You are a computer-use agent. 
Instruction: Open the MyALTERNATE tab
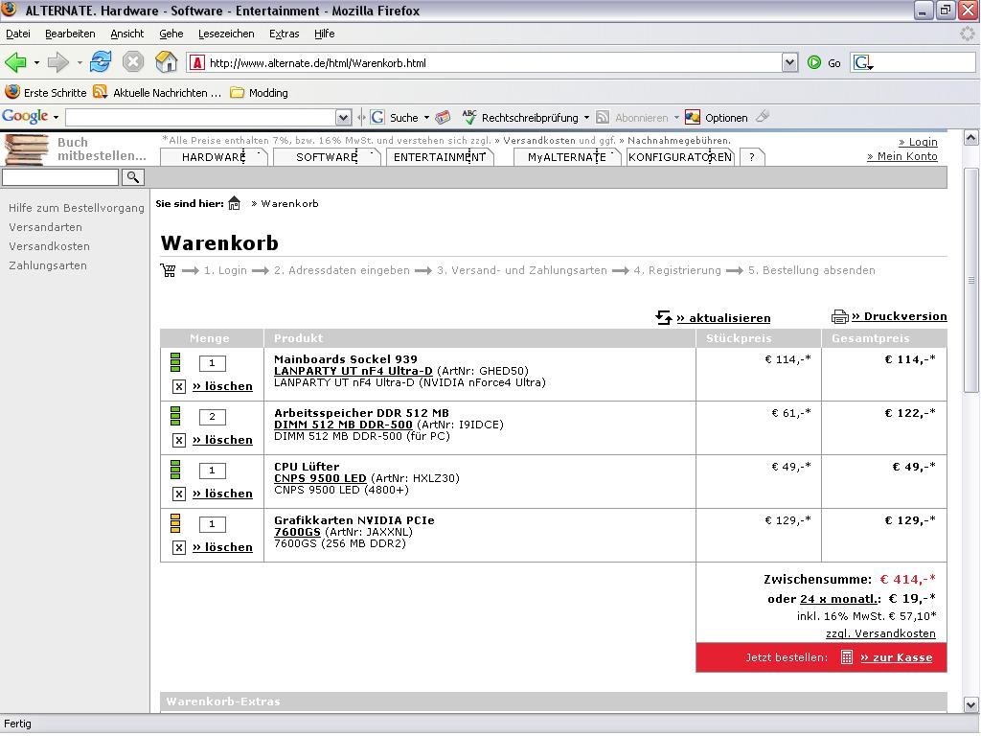[x=567, y=157]
